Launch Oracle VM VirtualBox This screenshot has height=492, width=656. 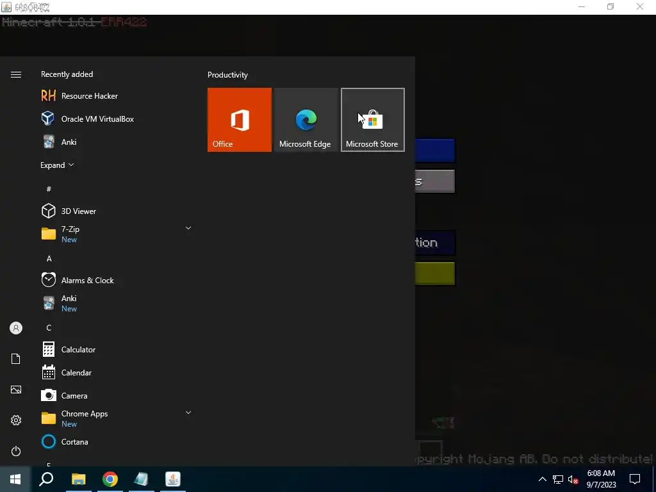click(115, 119)
